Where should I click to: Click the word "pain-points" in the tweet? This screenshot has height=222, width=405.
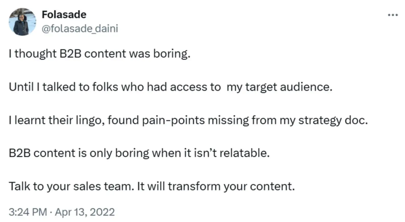173,120
